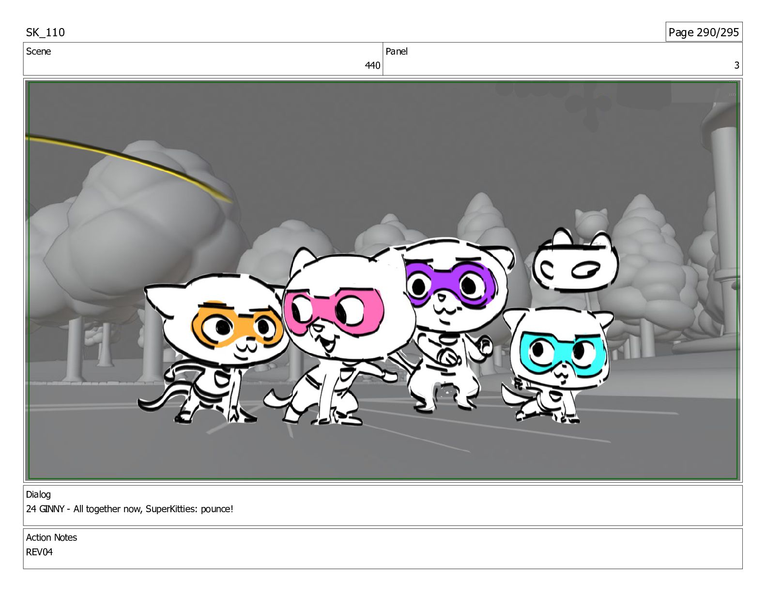Click the Scene label

coord(38,51)
